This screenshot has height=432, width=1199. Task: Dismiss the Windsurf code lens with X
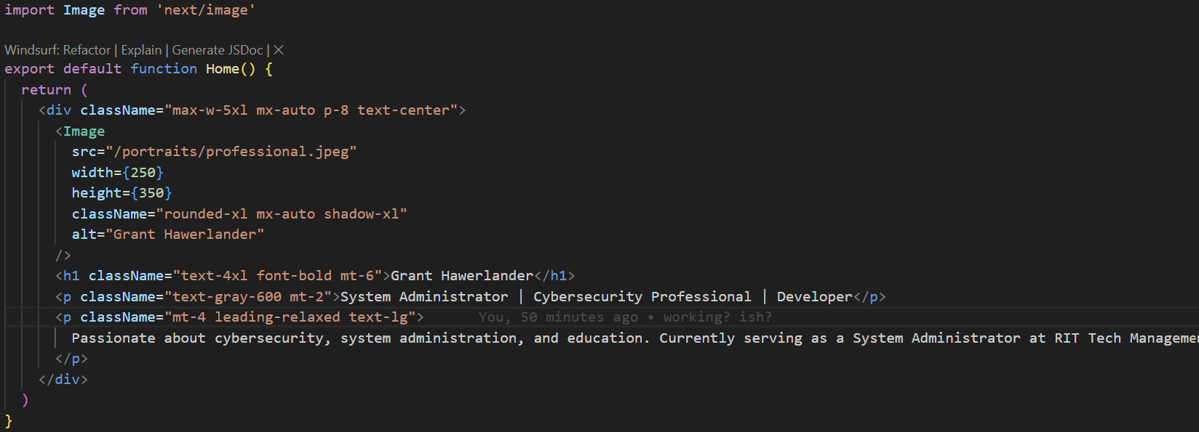[279, 50]
